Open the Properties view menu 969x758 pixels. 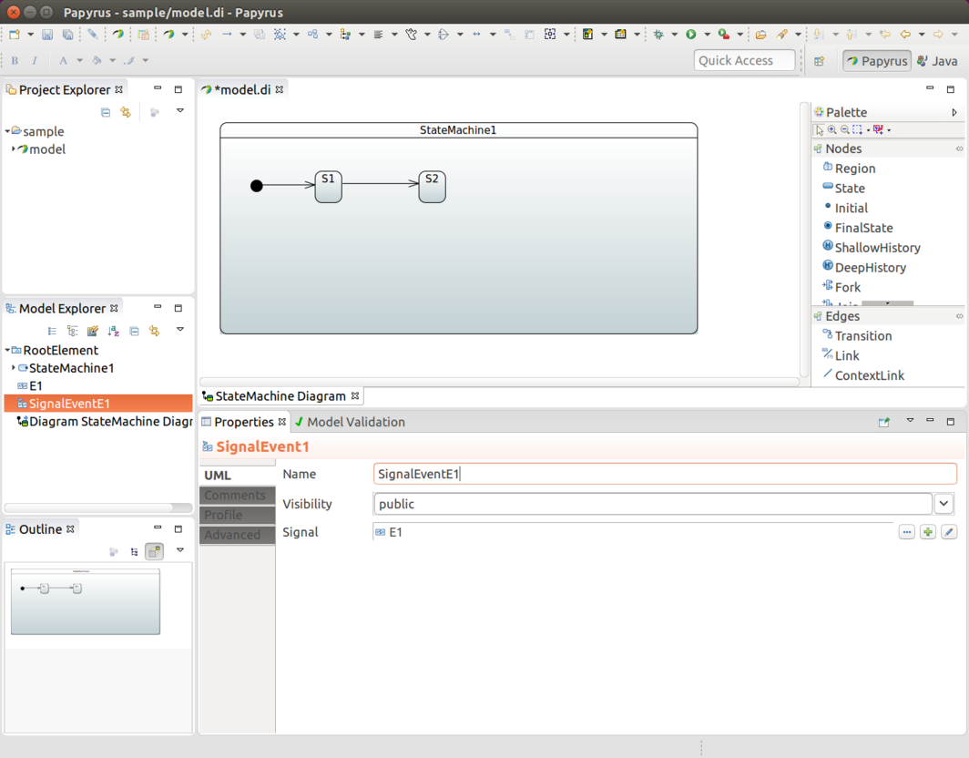(910, 420)
